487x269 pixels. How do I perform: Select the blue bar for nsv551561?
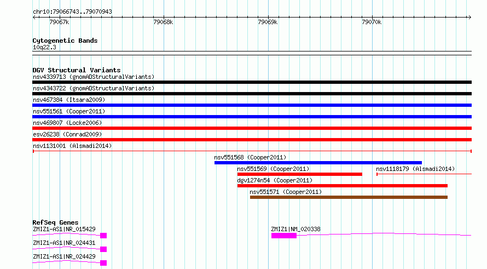252,117
